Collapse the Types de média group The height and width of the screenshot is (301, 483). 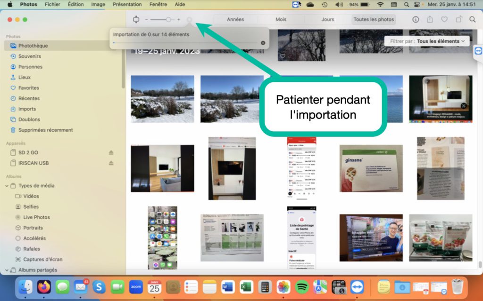point(8,186)
